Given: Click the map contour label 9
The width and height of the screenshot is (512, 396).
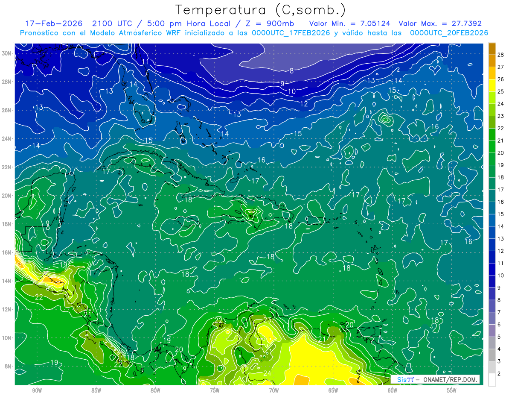Looking at the screenshot, I should click(282, 84).
